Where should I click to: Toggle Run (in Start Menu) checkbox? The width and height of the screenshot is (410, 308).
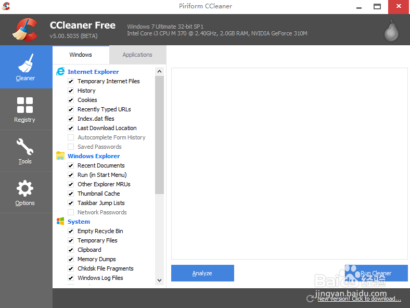71,175
